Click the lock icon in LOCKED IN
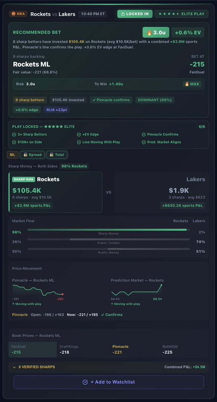This screenshot has height=402, width=217. (x=123, y=14)
